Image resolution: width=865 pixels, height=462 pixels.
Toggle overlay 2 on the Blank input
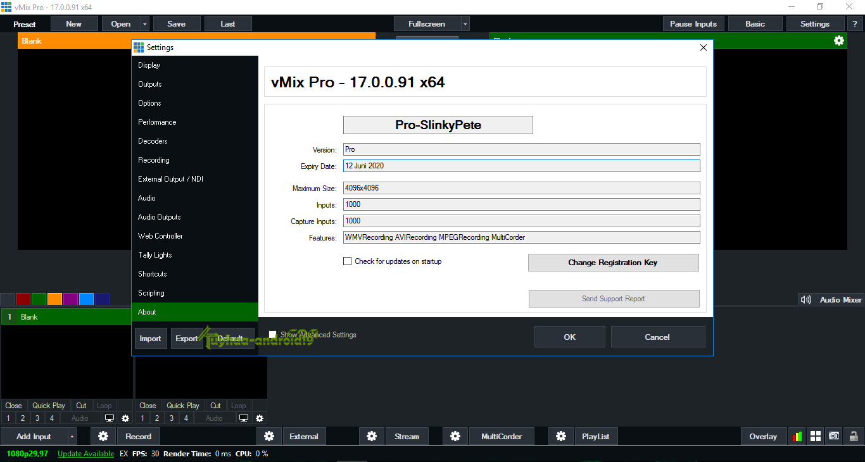(x=23, y=418)
